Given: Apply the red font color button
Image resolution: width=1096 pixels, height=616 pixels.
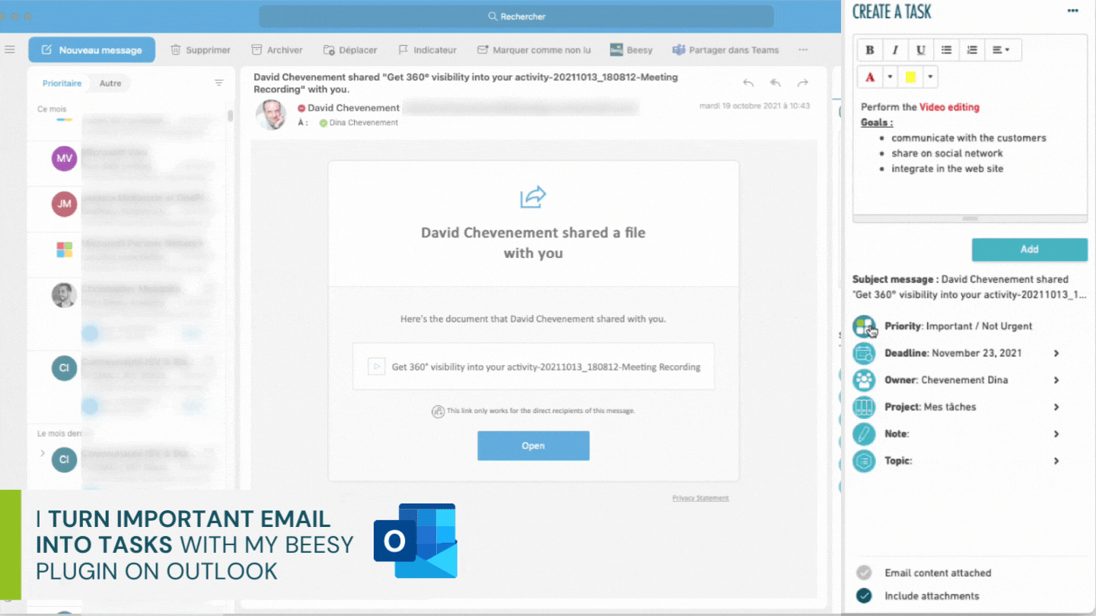Looking at the screenshot, I should coord(870,77).
